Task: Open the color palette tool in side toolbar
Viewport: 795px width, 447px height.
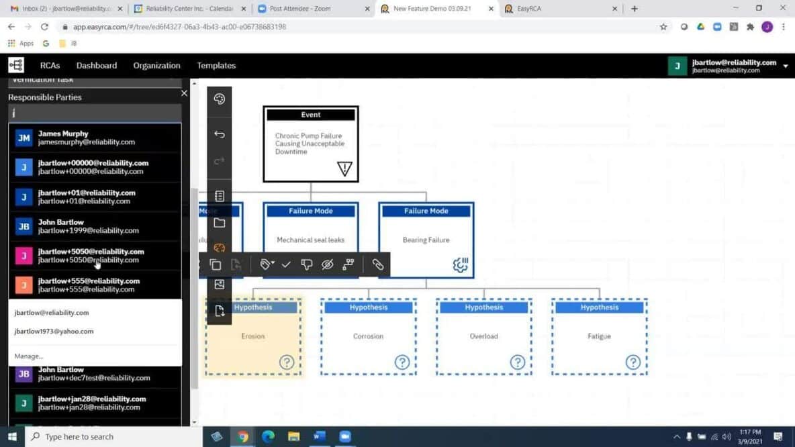Action: (x=219, y=99)
